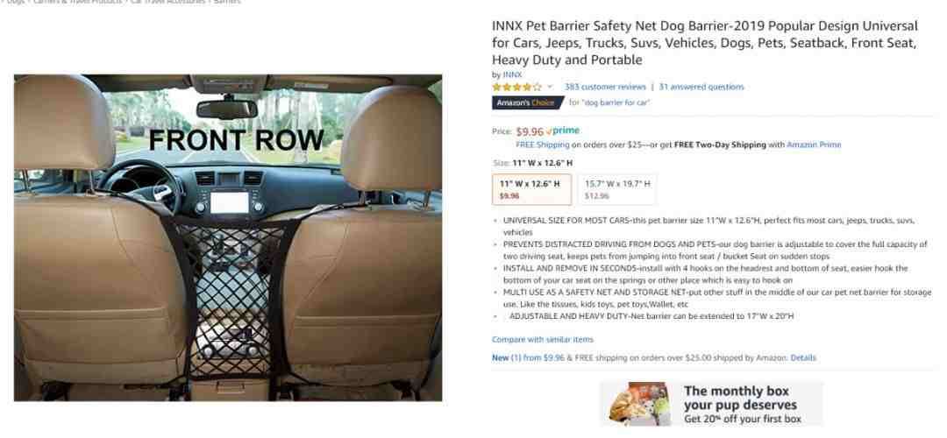The height and width of the screenshot is (438, 947).
Task: Click the Prime logo next to price
Action: (x=562, y=131)
